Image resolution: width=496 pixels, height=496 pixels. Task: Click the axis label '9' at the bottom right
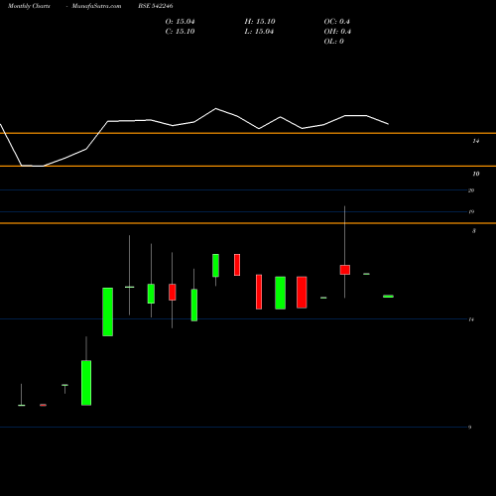click(469, 428)
